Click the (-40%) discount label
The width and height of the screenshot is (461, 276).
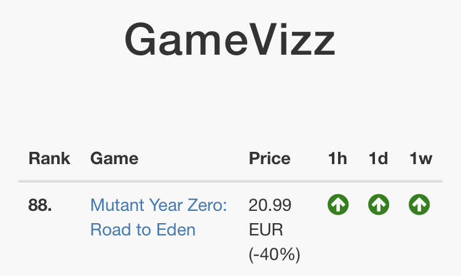[x=275, y=254]
